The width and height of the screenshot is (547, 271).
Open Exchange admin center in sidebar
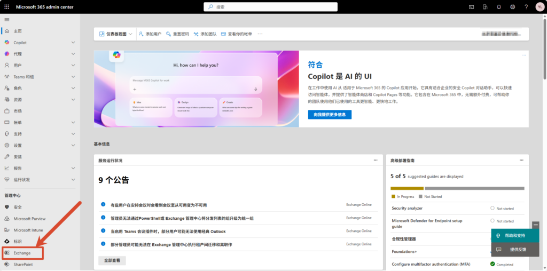22,253
